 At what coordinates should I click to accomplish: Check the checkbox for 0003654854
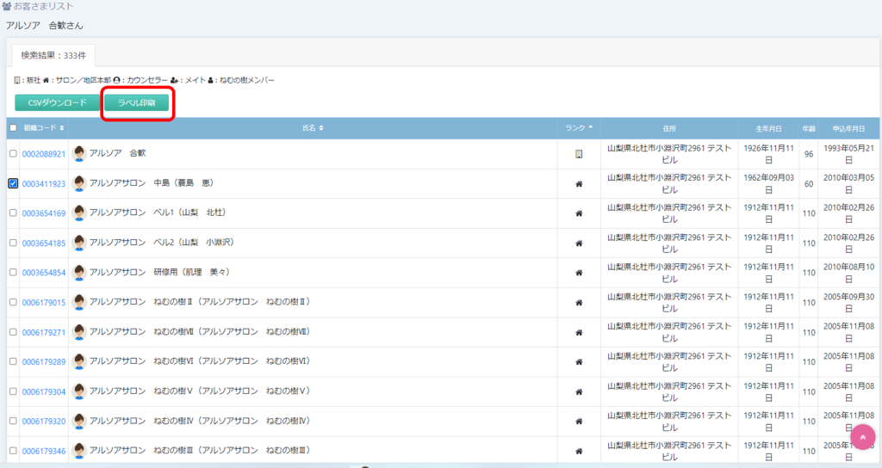point(12,273)
